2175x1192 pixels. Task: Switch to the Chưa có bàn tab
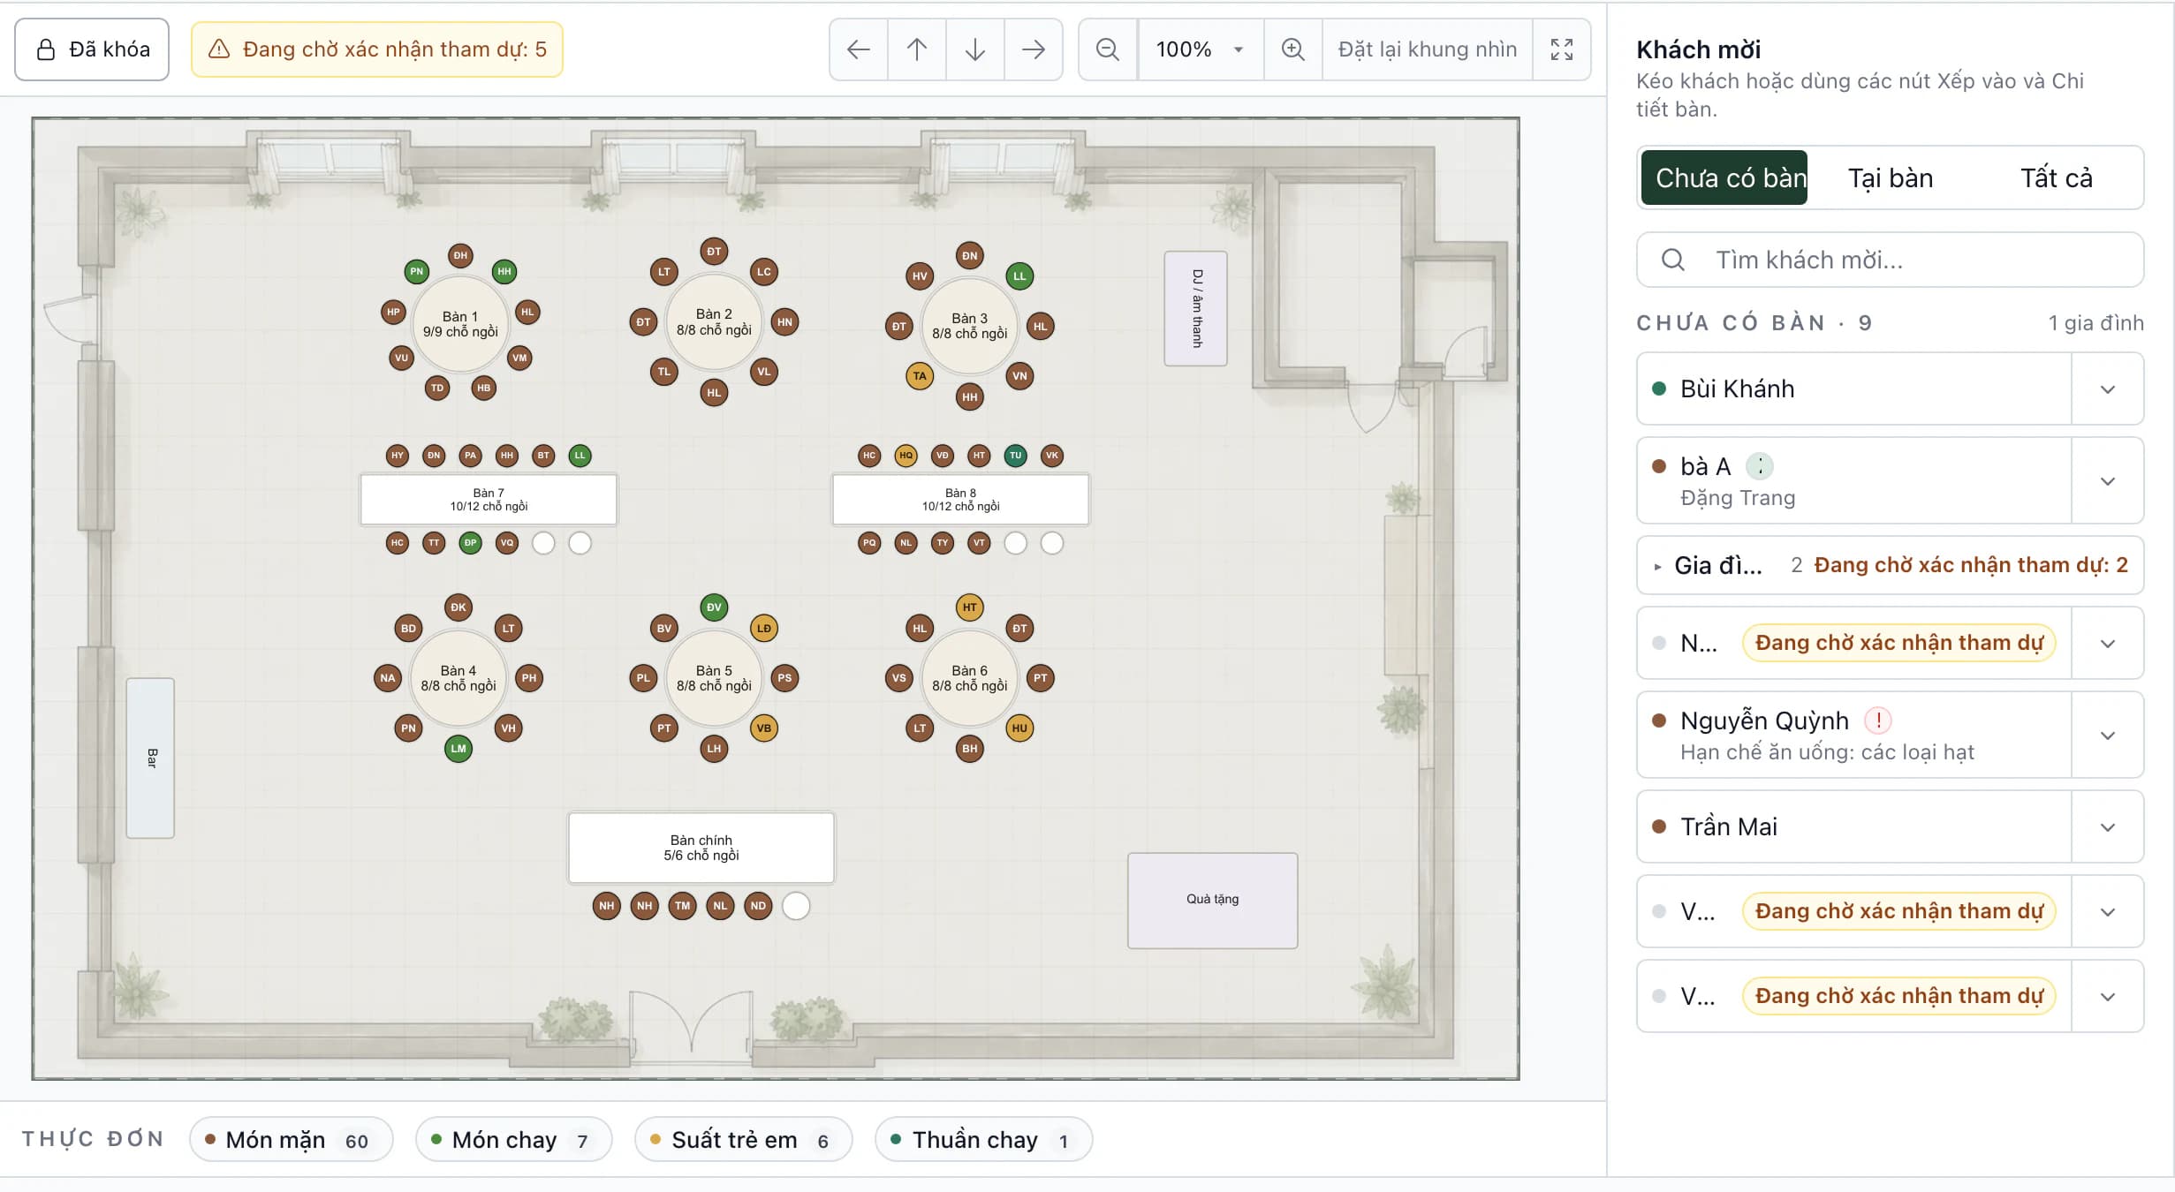1724,178
